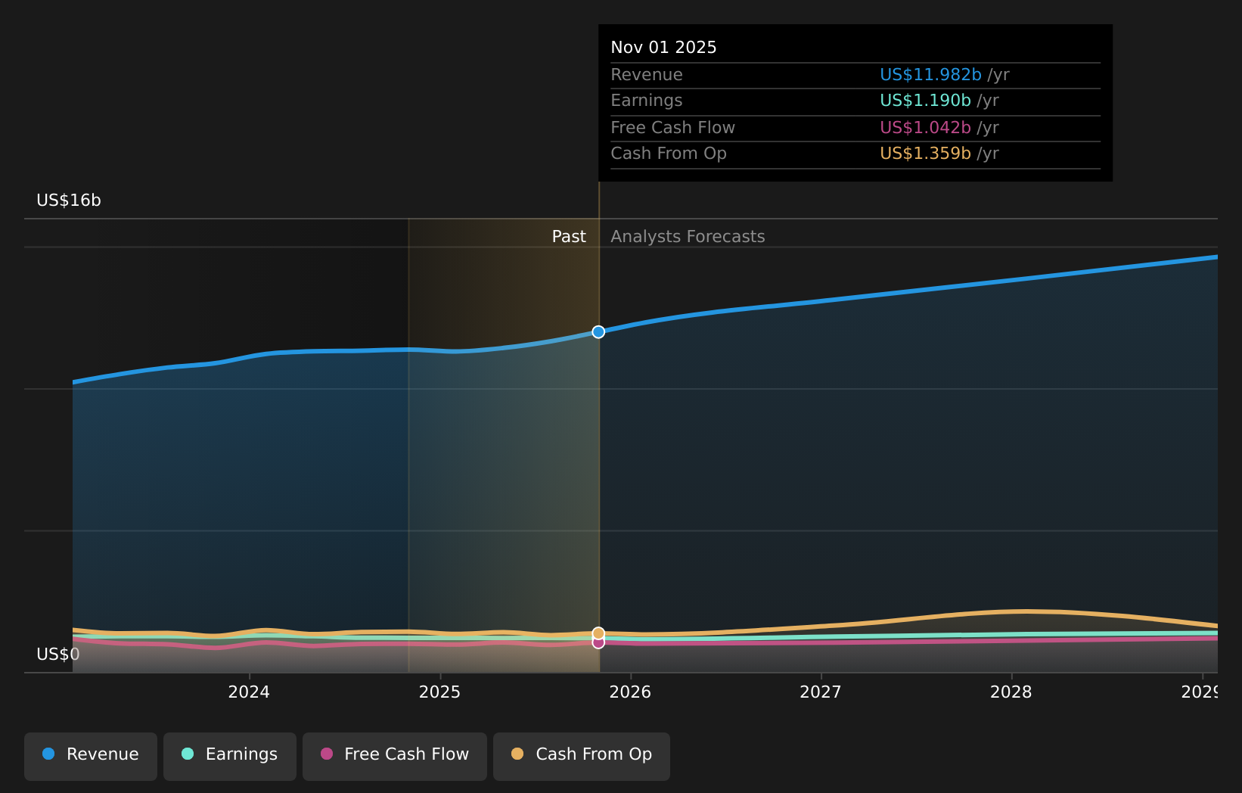Click the pink Free Cash Flow legend dot
The width and height of the screenshot is (1242, 793).
coord(326,754)
